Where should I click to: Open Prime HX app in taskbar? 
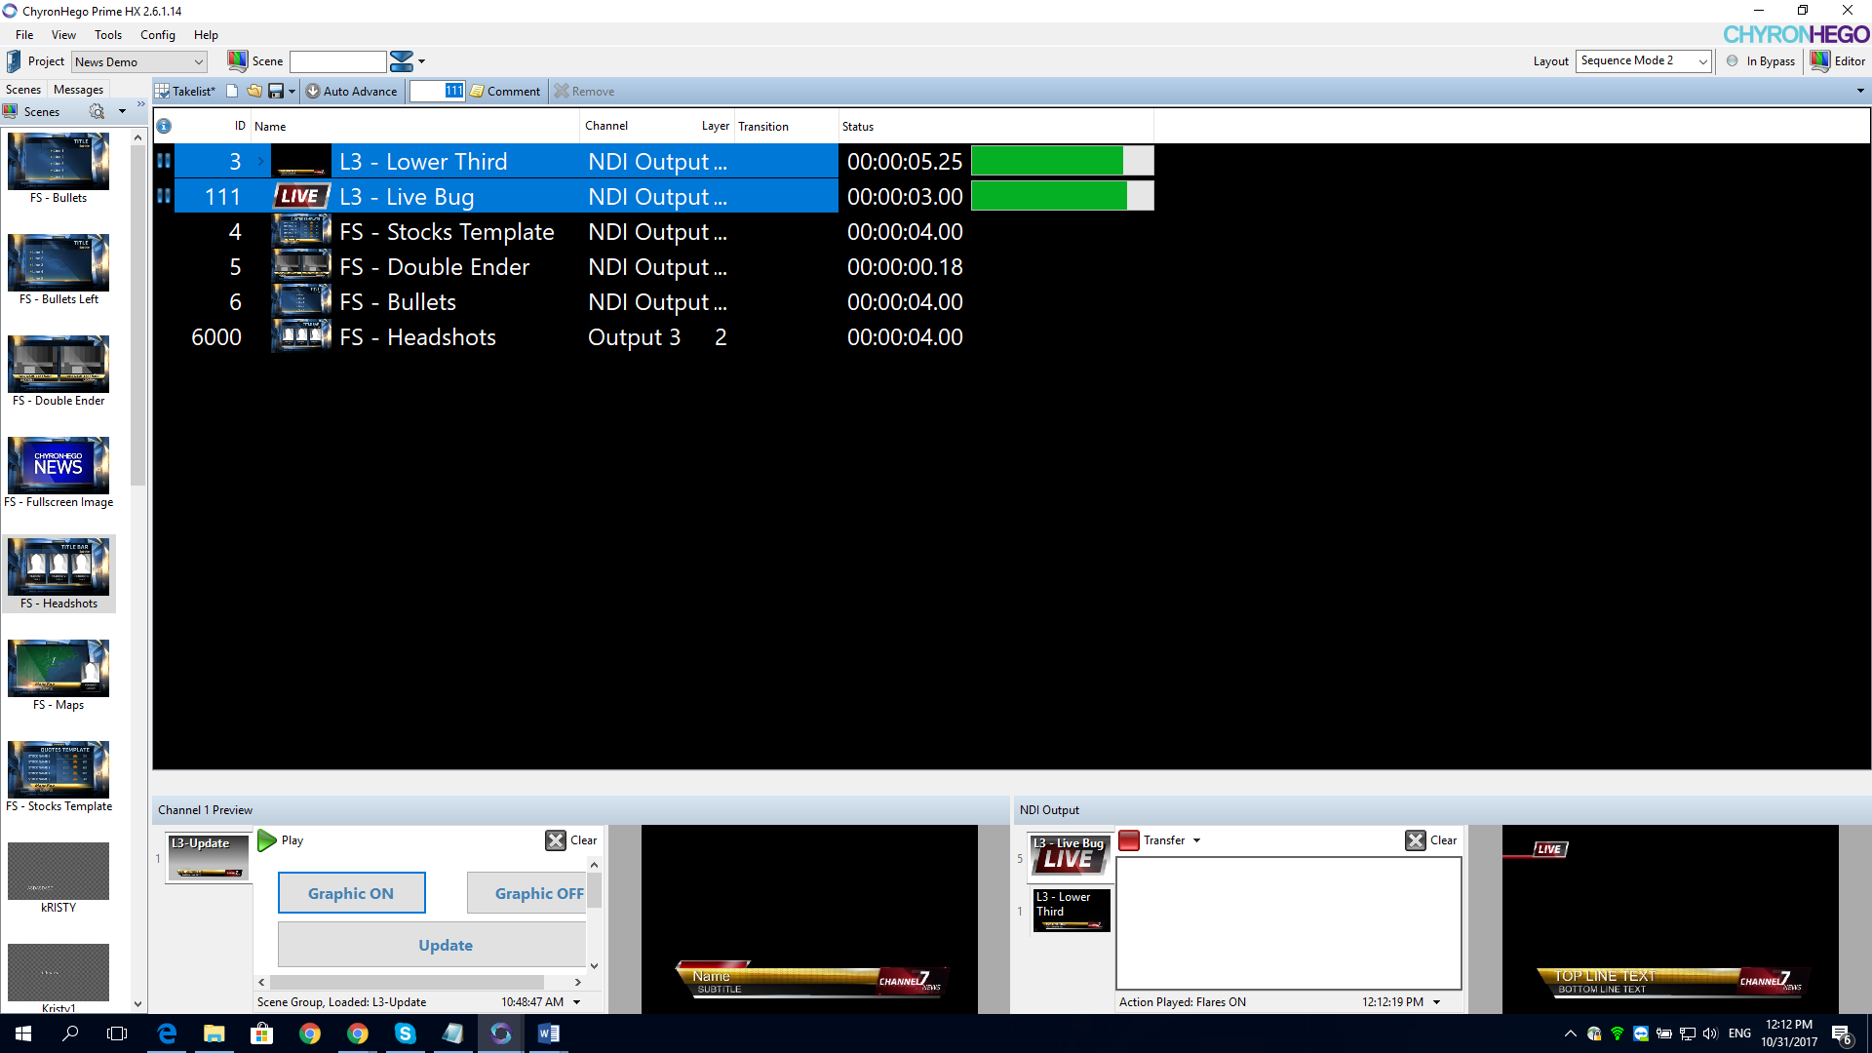click(x=501, y=1033)
